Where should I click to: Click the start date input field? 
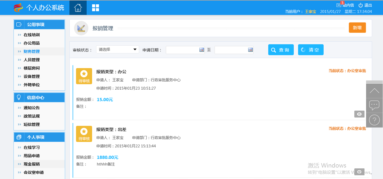182,50
